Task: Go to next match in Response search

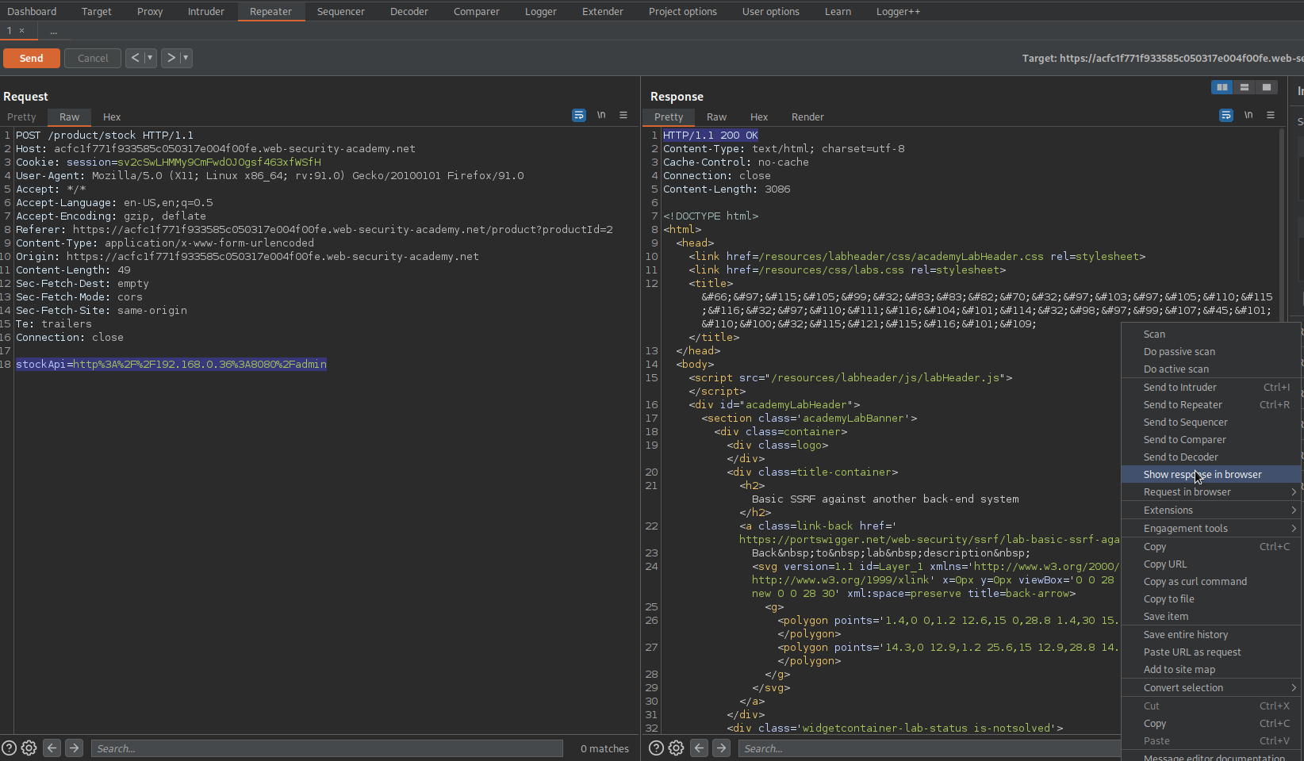Action: pos(721,748)
